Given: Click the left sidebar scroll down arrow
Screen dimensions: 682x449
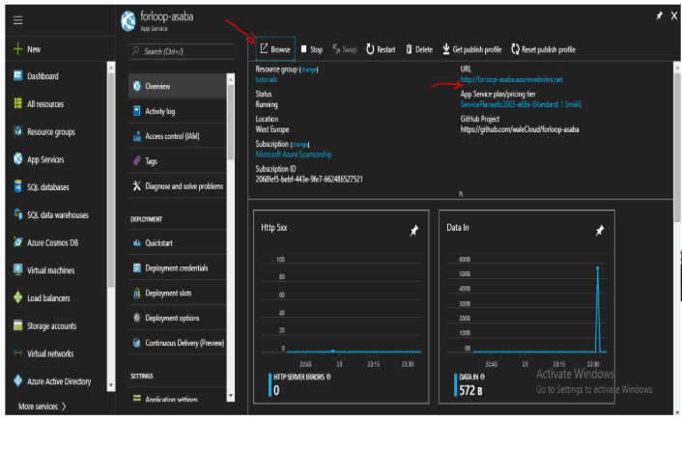Looking at the screenshot, I should coord(111,385).
